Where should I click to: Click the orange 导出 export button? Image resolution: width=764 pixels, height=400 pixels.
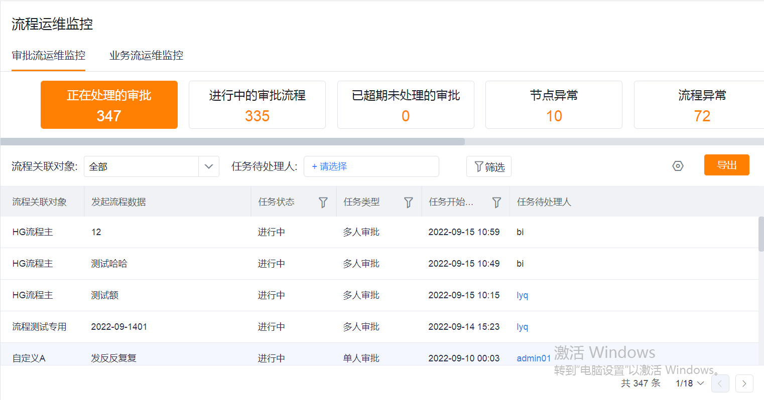tap(727, 165)
